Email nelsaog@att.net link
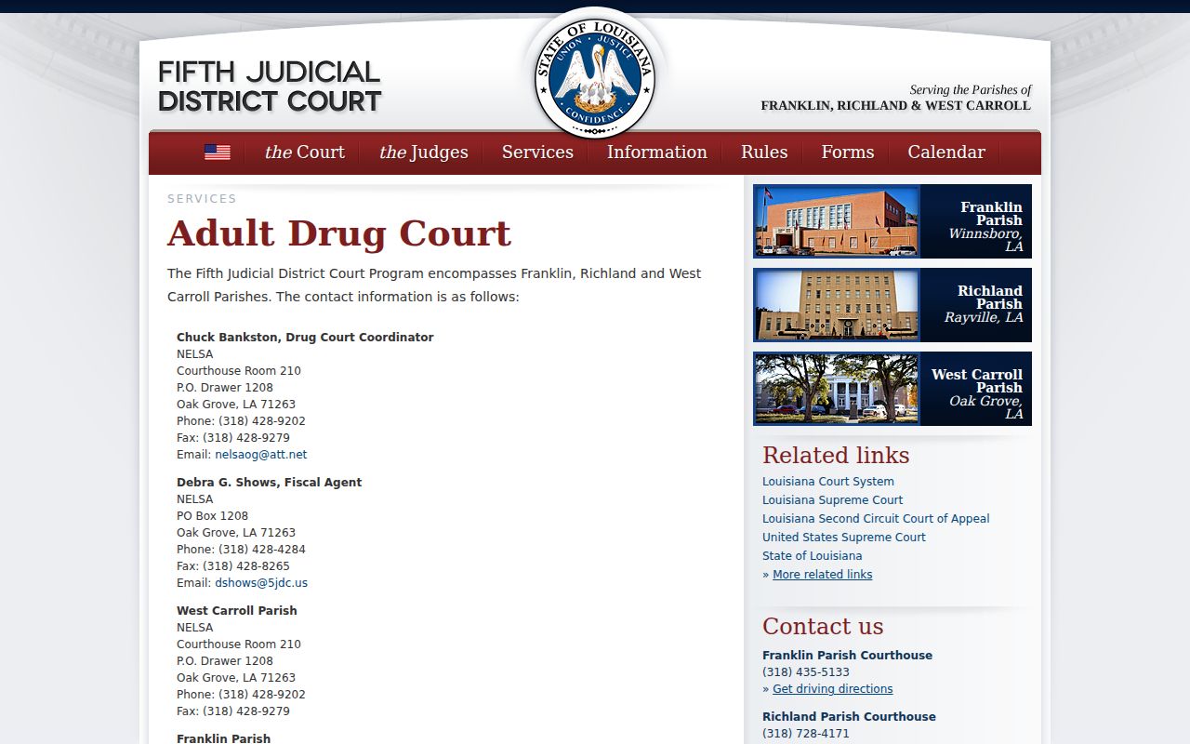 point(260,455)
